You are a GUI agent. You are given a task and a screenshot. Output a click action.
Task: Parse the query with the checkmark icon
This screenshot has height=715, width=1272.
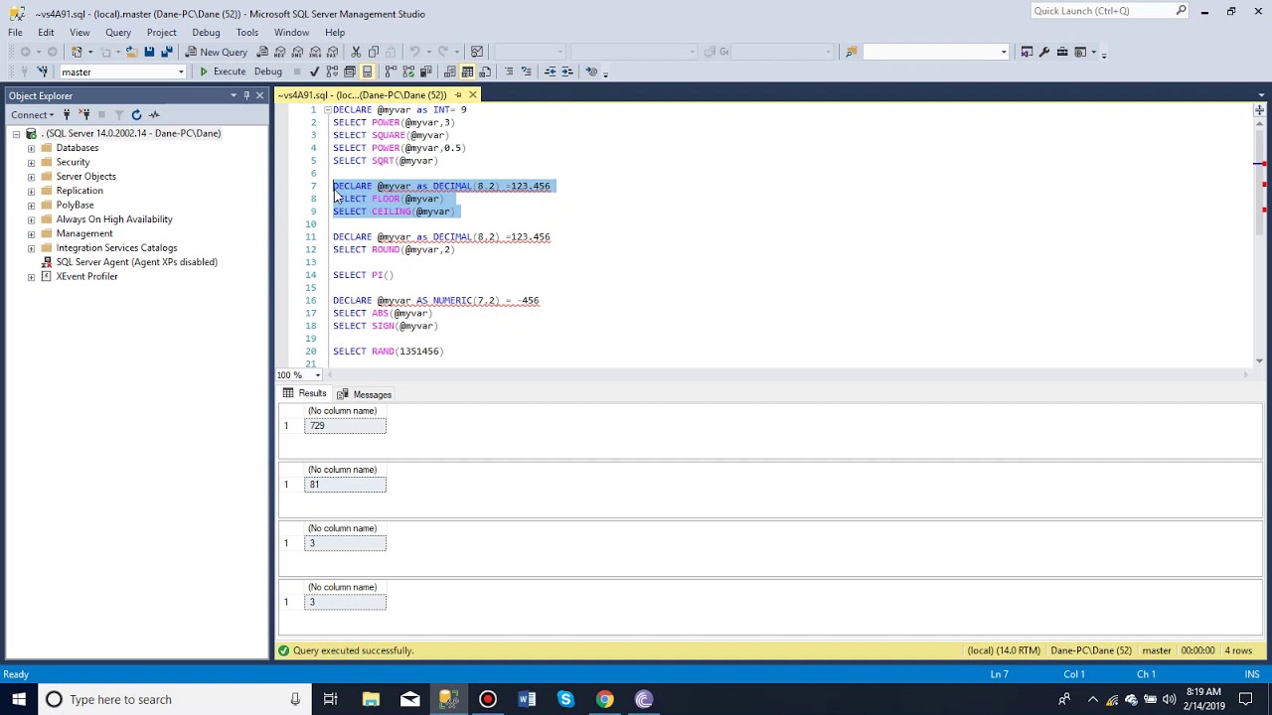pos(314,71)
